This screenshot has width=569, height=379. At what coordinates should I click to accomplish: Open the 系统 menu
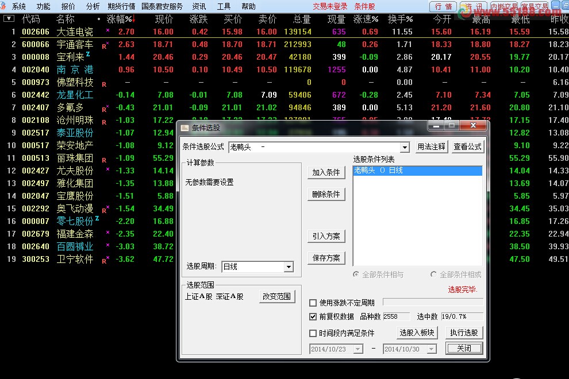pos(18,6)
